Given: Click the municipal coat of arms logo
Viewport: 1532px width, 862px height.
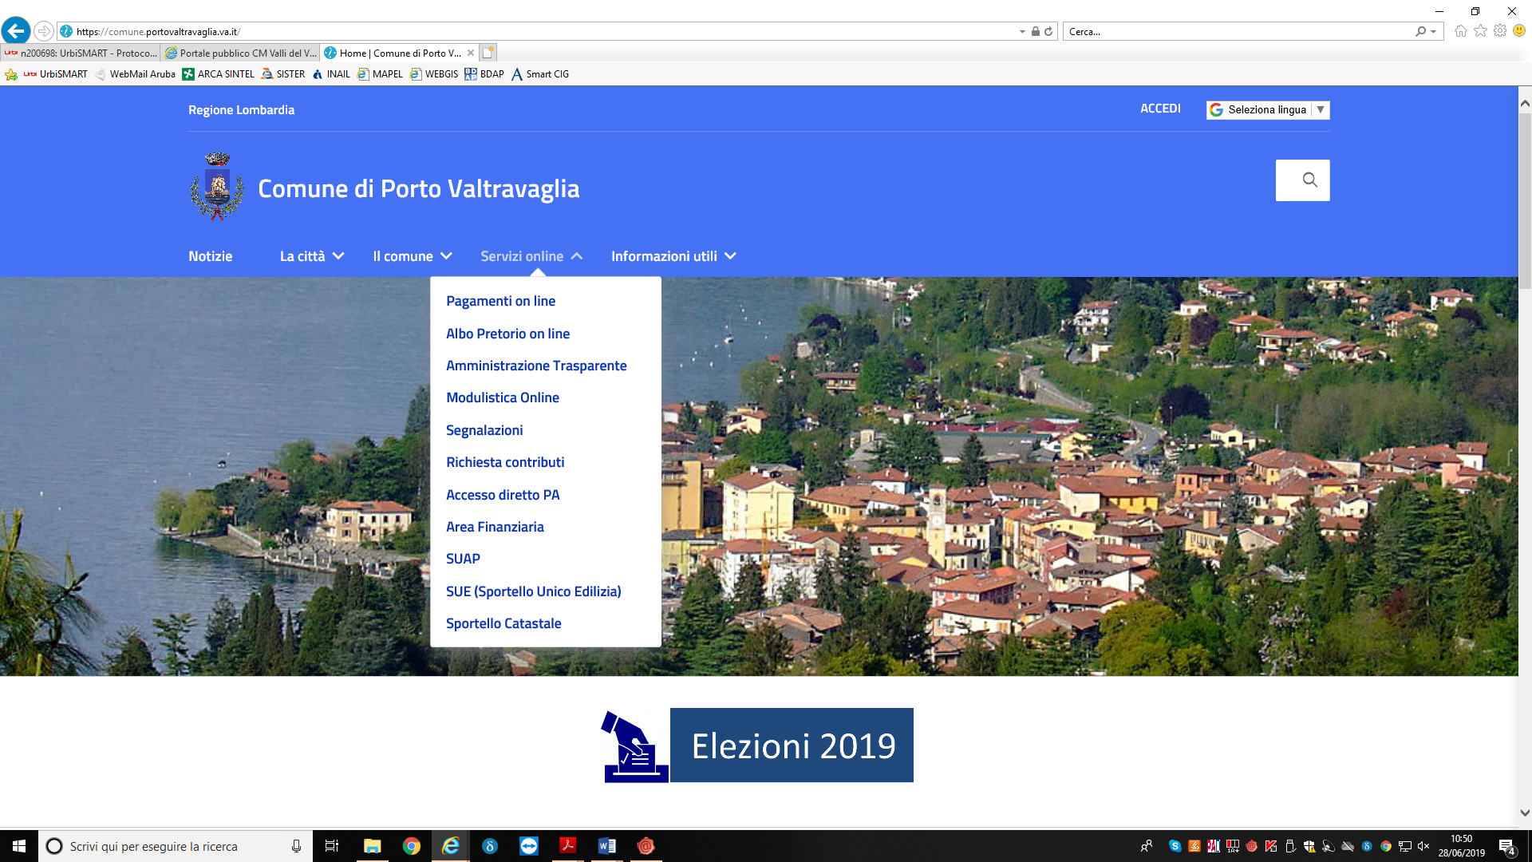Looking at the screenshot, I should (217, 186).
